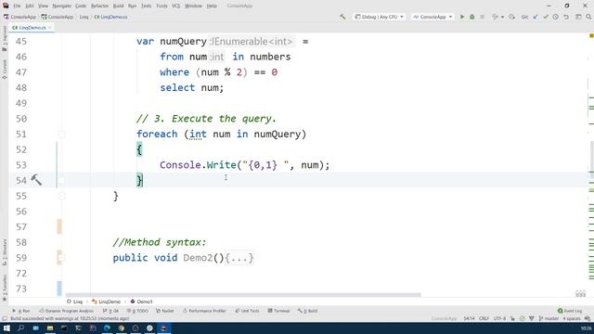Click the gray Stop icon in the toolbar
Screen dimensions: 594x334
pos(483,17)
